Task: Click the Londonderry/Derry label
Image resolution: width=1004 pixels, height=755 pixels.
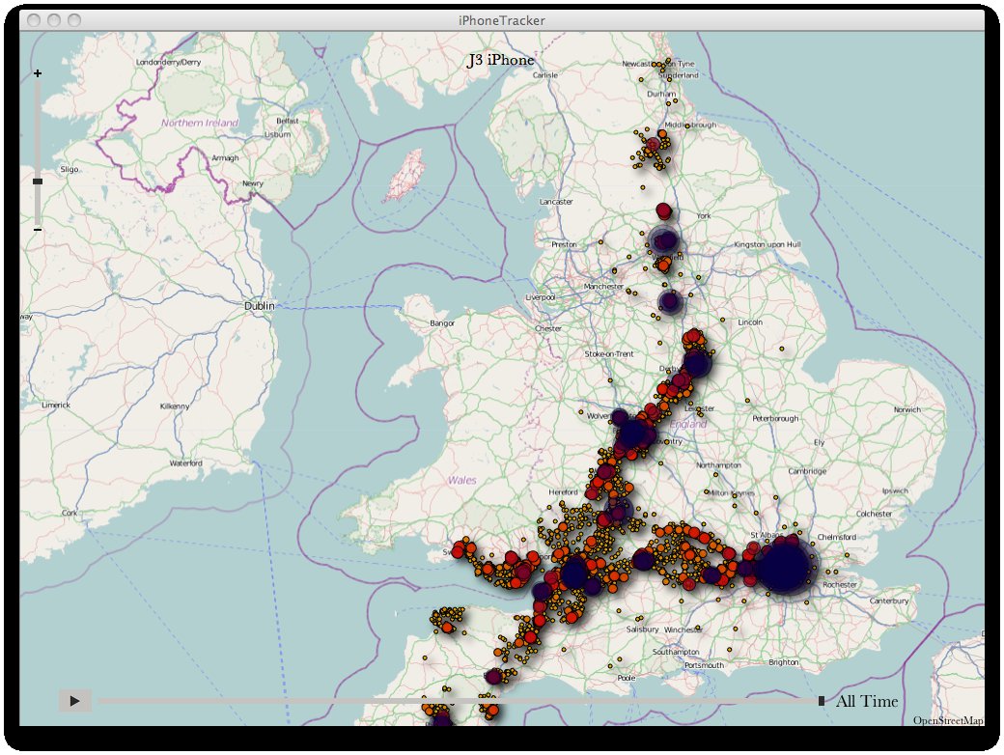Action: tap(168, 62)
